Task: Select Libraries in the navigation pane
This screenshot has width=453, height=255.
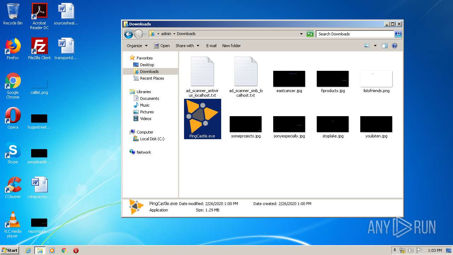Action: coord(144,92)
